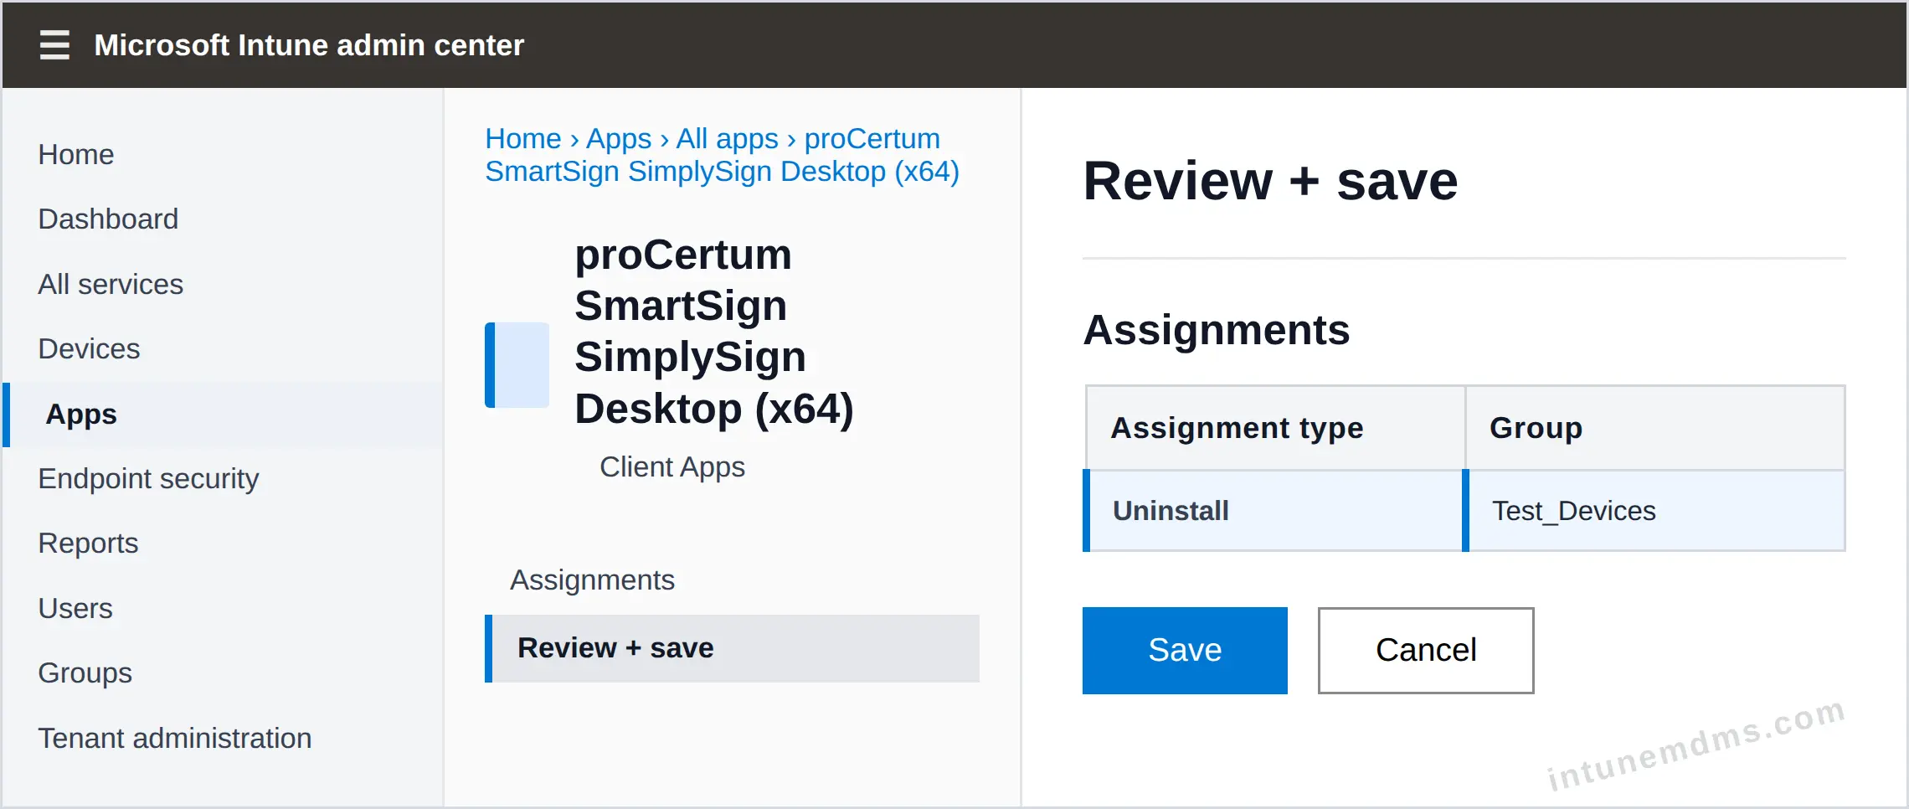Click the proCertum app icon placeholder
The height and width of the screenshot is (809, 1909).
pos(517,365)
